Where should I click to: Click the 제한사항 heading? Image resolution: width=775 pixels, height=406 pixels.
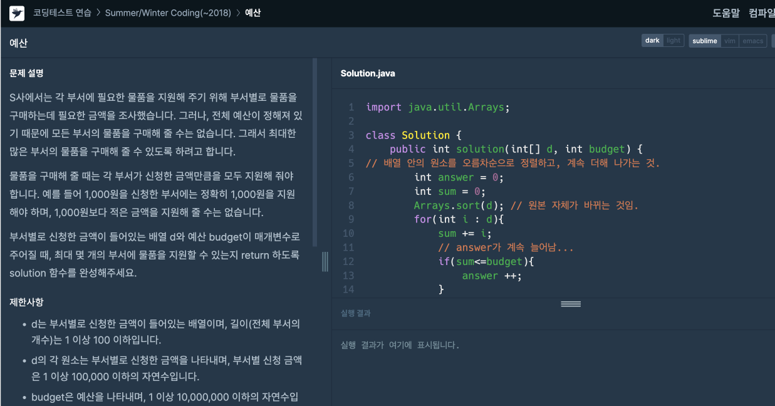(x=26, y=302)
